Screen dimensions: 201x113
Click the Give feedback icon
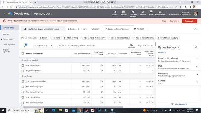(172, 104)
